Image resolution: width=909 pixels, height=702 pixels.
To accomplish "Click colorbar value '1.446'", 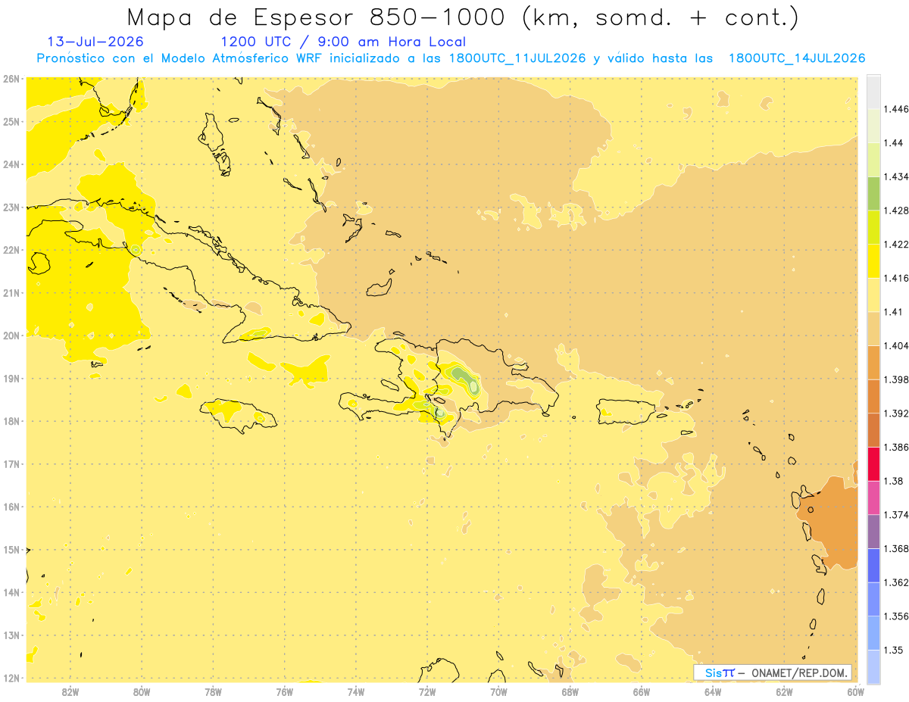I will click(x=896, y=109).
